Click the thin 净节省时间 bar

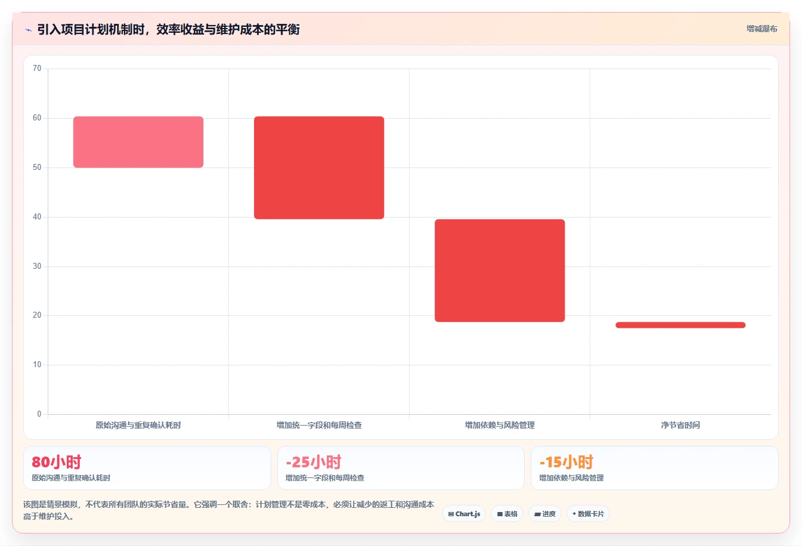[x=680, y=325]
